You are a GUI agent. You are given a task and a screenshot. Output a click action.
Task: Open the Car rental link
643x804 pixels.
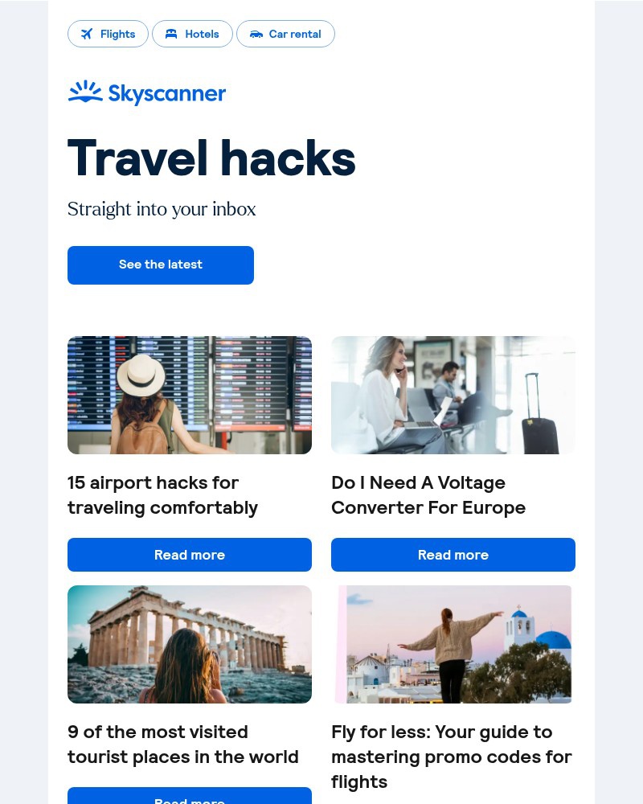pos(285,34)
